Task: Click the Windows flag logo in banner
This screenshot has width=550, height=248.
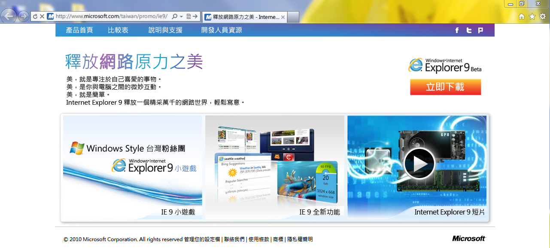Action: (x=77, y=148)
